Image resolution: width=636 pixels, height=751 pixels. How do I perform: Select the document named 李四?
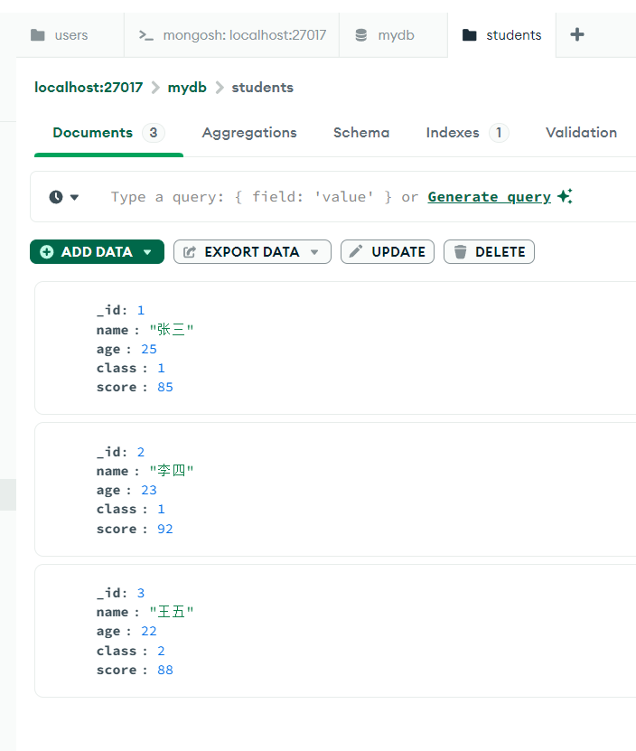pyautogui.click(x=334, y=489)
